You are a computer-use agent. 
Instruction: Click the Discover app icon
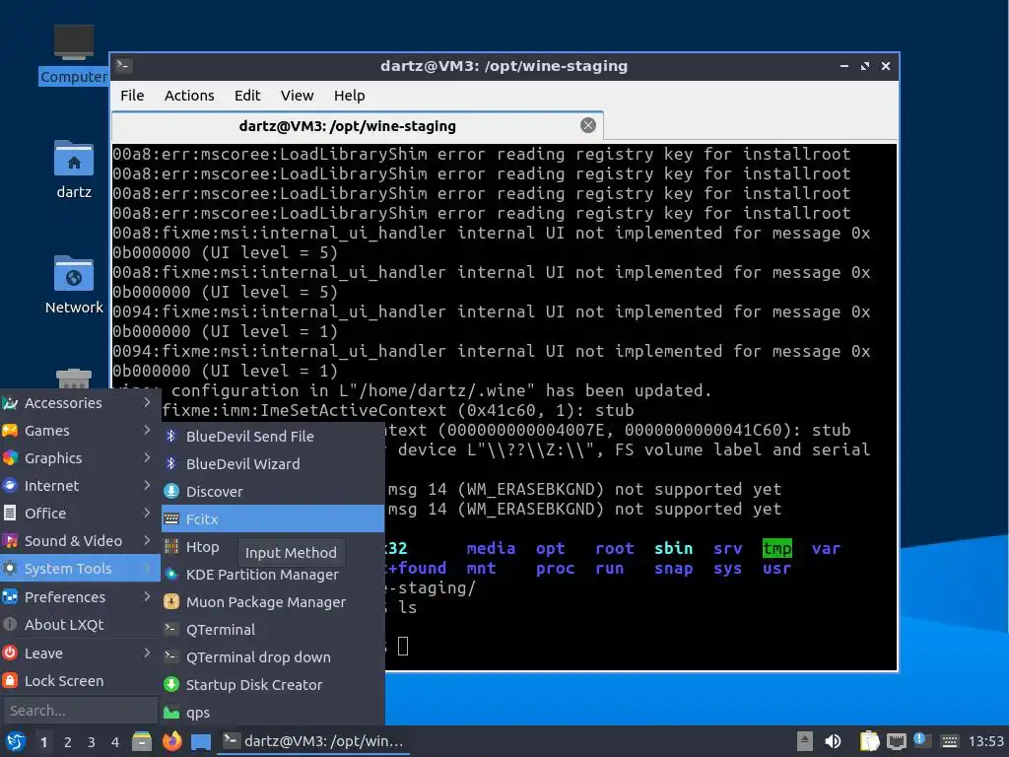point(171,492)
